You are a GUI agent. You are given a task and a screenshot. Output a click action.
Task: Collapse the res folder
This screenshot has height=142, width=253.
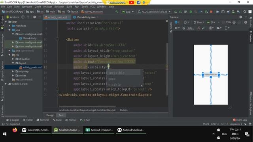[x=9, y=55]
